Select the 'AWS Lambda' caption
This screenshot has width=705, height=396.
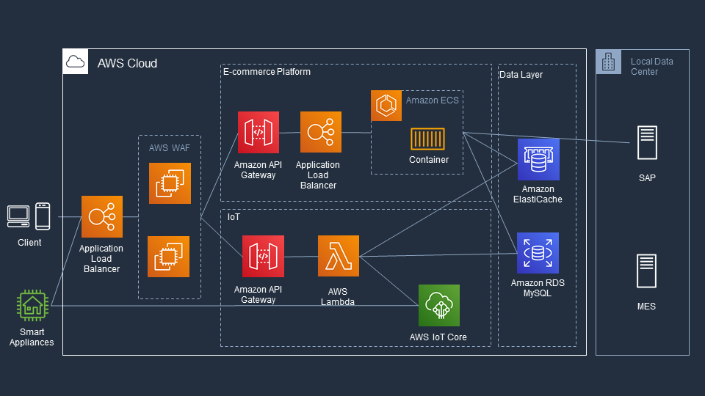coord(338,297)
